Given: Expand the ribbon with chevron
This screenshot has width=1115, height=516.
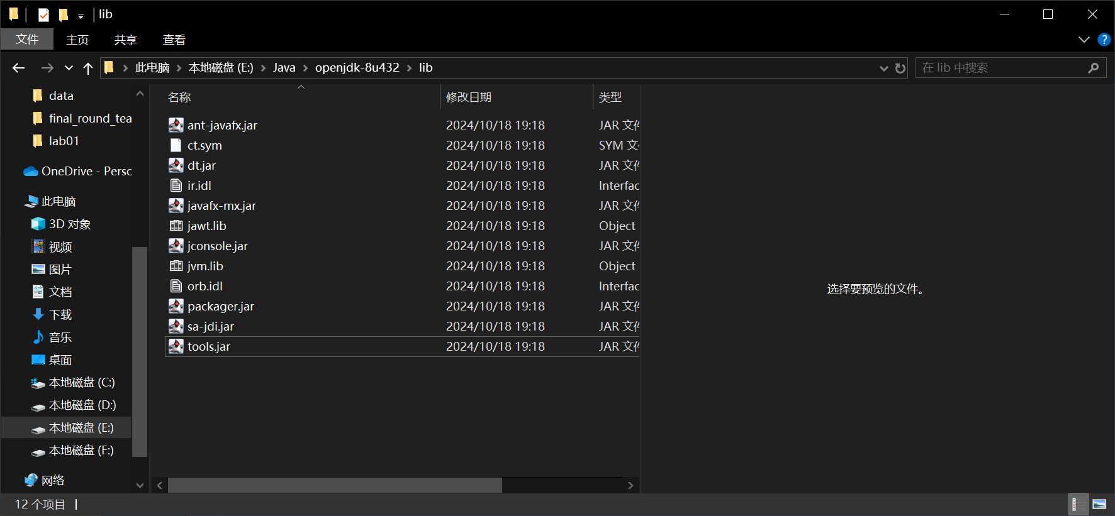Looking at the screenshot, I should [x=1084, y=40].
